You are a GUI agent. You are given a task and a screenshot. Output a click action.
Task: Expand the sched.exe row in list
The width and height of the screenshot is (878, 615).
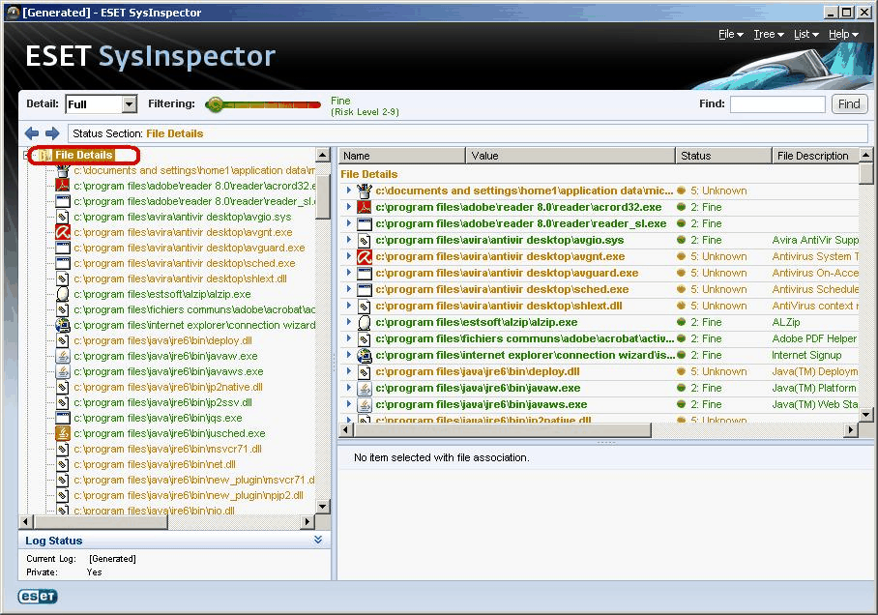point(349,289)
